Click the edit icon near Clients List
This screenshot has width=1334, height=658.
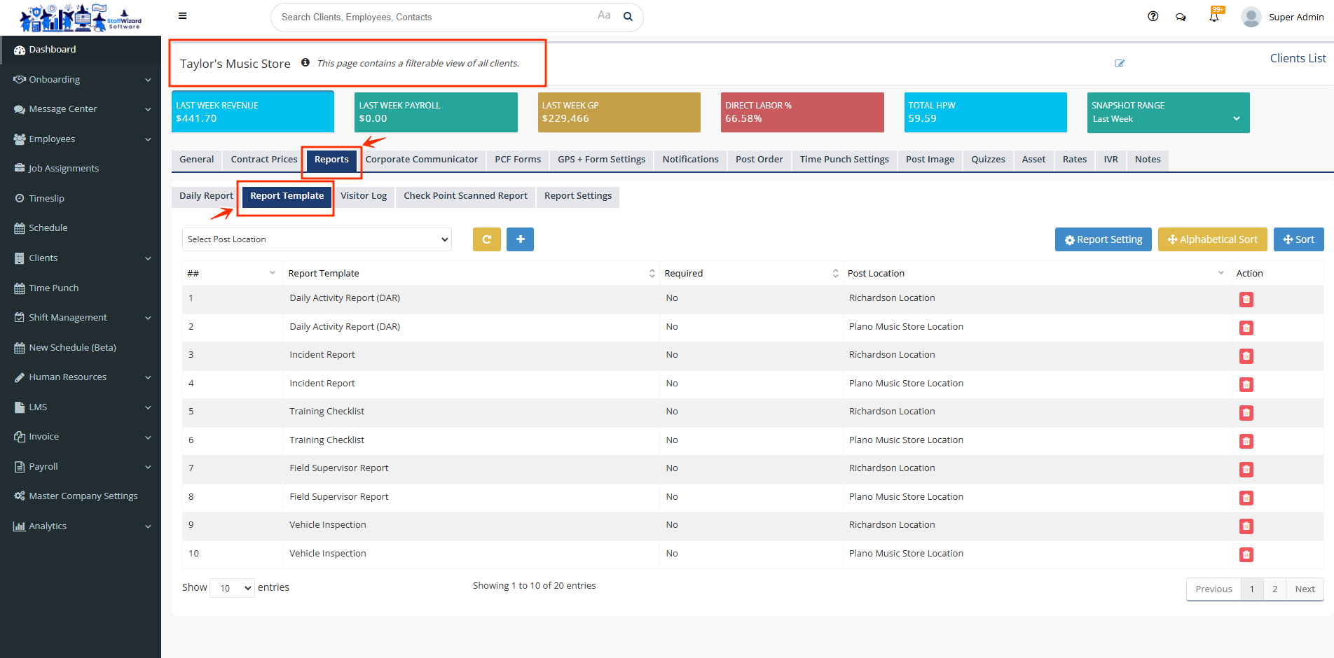click(1119, 64)
